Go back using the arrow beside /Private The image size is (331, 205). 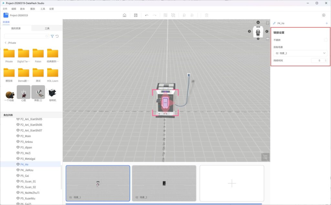click(5, 43)
